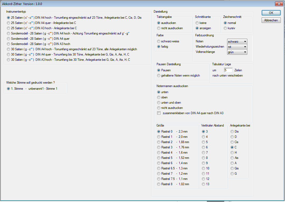The height and width of the screenshot is (202, 285).
Task: Open the Voltenschlange color dropdown
Action: [x=237, y=52]
